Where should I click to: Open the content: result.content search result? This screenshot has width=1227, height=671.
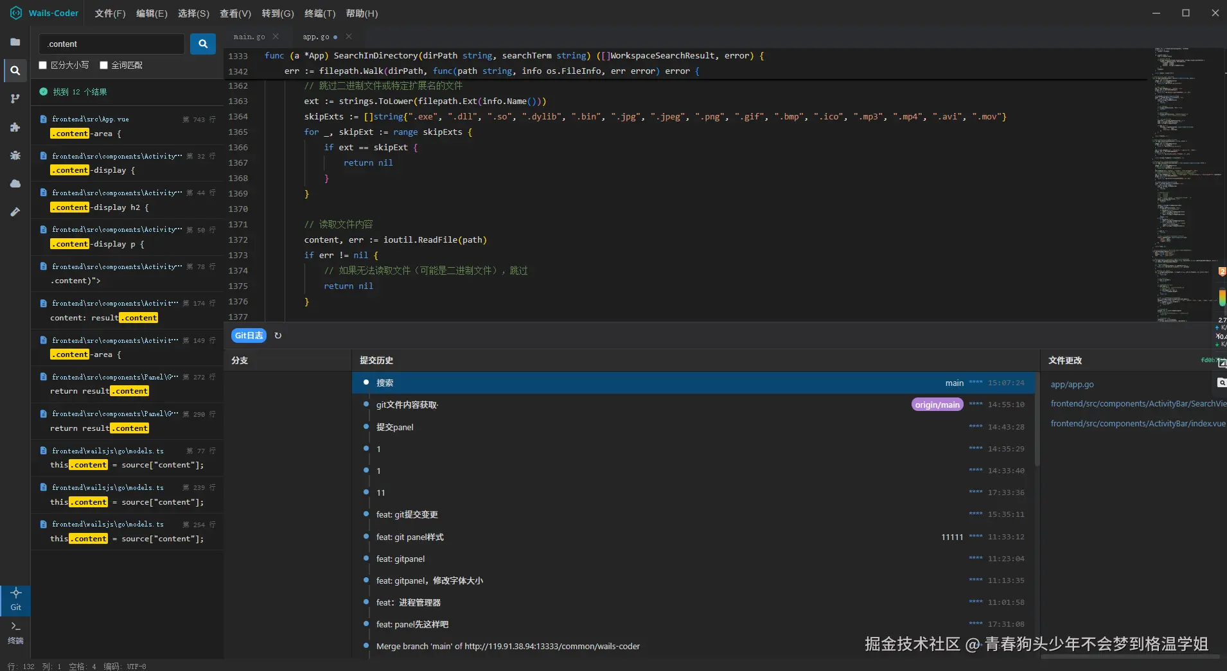click(127, 311)
